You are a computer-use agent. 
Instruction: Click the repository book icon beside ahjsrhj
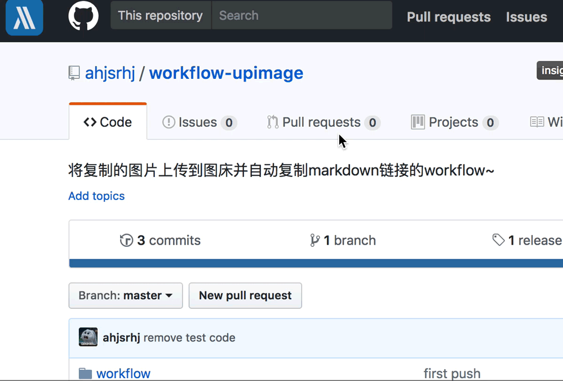pyautogui.click(x=74, y=72)
